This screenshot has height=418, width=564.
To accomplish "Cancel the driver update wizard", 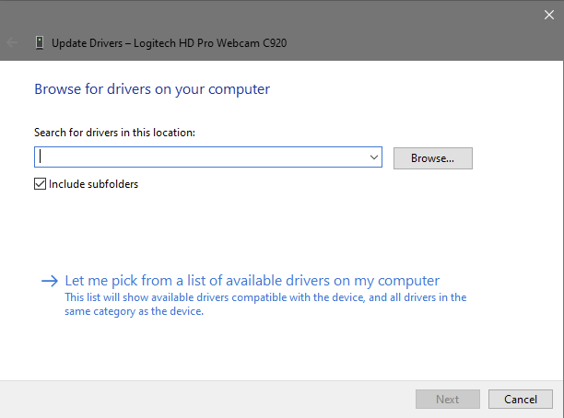I will coord(520,399).
